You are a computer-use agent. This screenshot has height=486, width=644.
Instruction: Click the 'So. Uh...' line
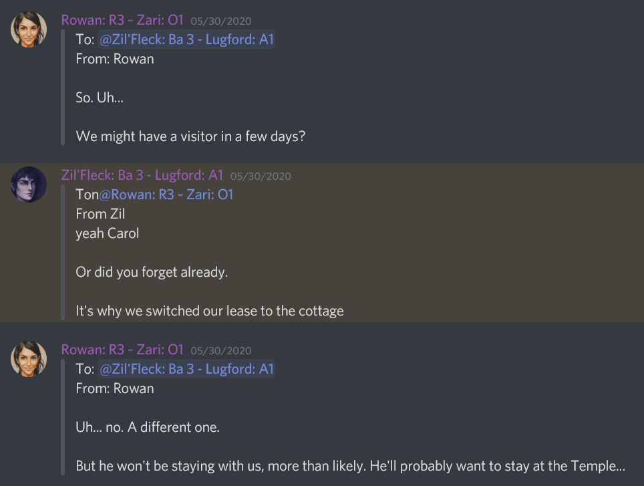point(100,98)
